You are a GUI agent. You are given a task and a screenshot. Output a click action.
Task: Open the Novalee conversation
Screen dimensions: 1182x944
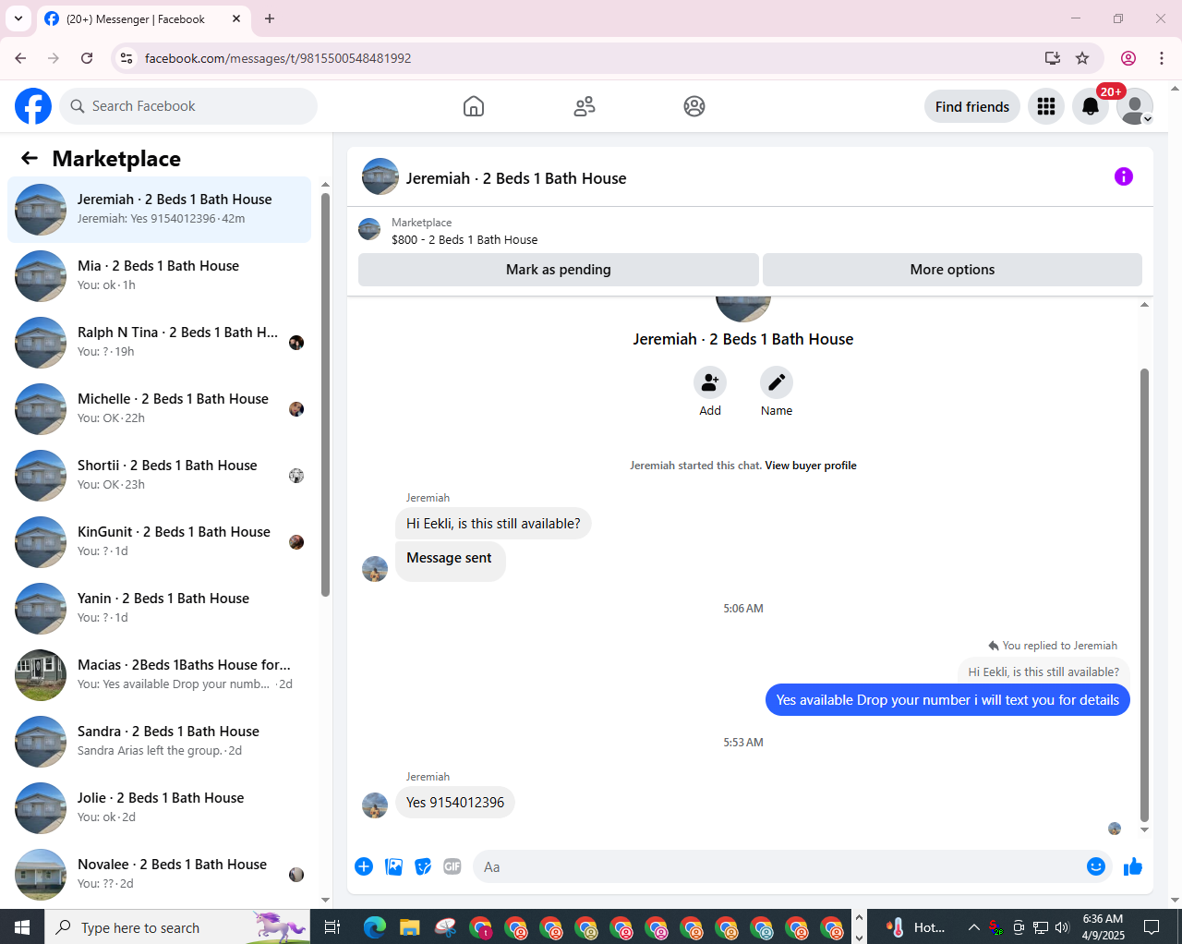coord(160,875)
